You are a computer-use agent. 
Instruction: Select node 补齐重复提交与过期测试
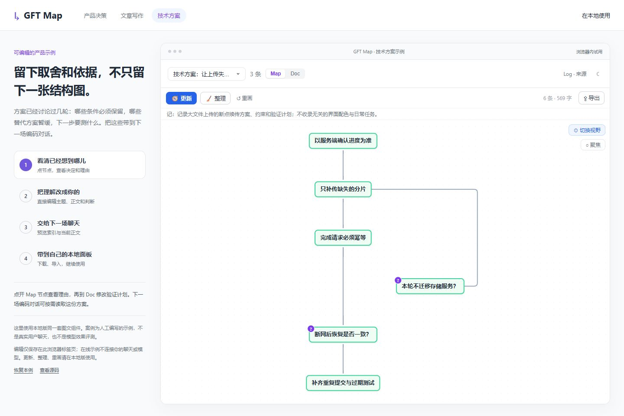[343, 383]
